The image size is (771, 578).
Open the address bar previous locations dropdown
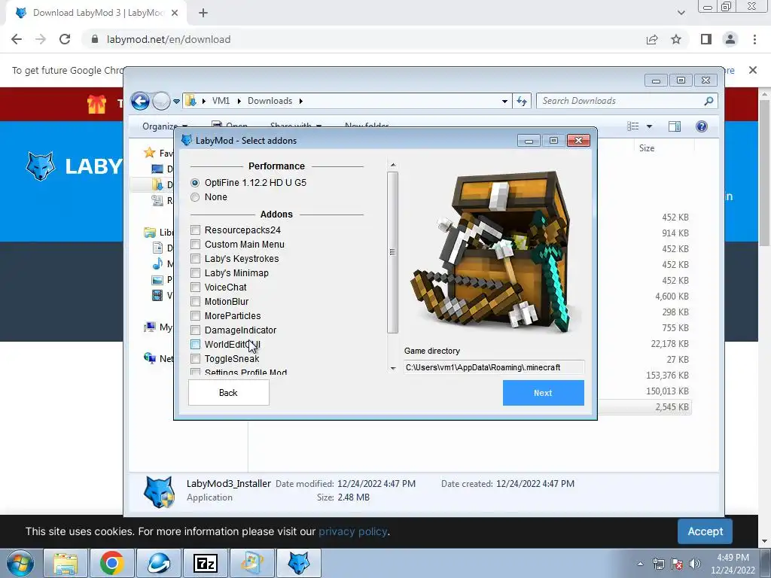504,102
